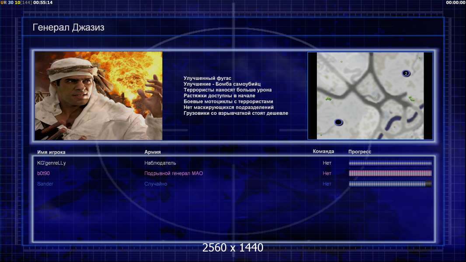The width and height of the screenshot is (466, 262).
Task: Click army label 'Наблюдатель'
Action: pos(160,163)
